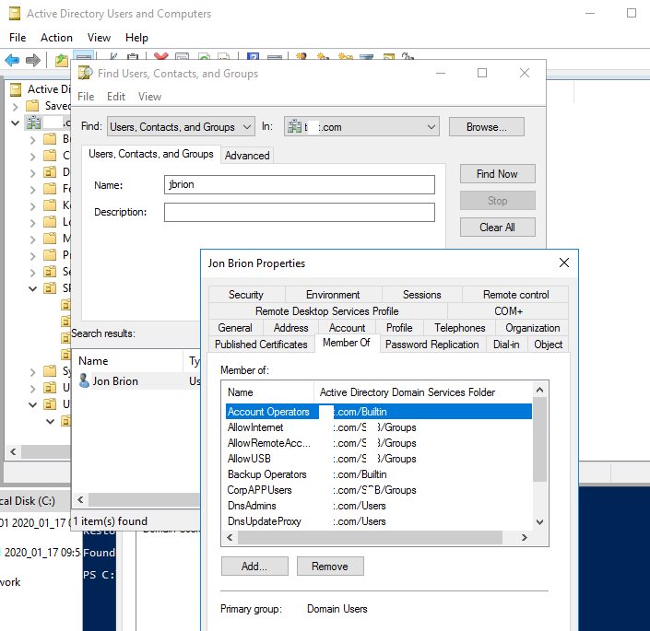
Task: Open the Published Certificates tab
Action: [261, 345]
